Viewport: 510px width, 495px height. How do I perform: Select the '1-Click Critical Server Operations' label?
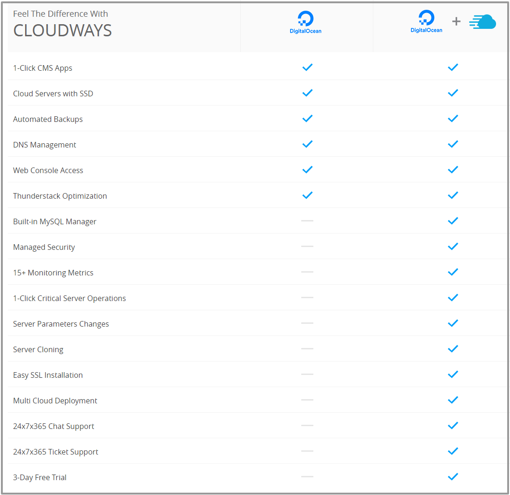pos(69,298)
